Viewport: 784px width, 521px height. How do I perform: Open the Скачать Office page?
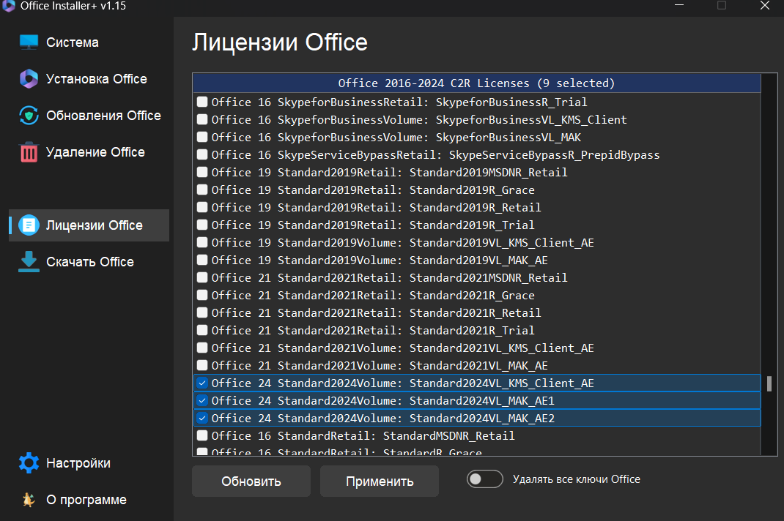[x=89, y=262]
